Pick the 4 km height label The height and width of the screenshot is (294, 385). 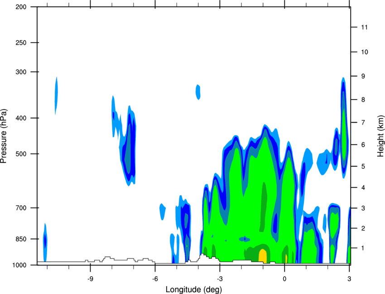pyautogui.click(x=363, y=188)
